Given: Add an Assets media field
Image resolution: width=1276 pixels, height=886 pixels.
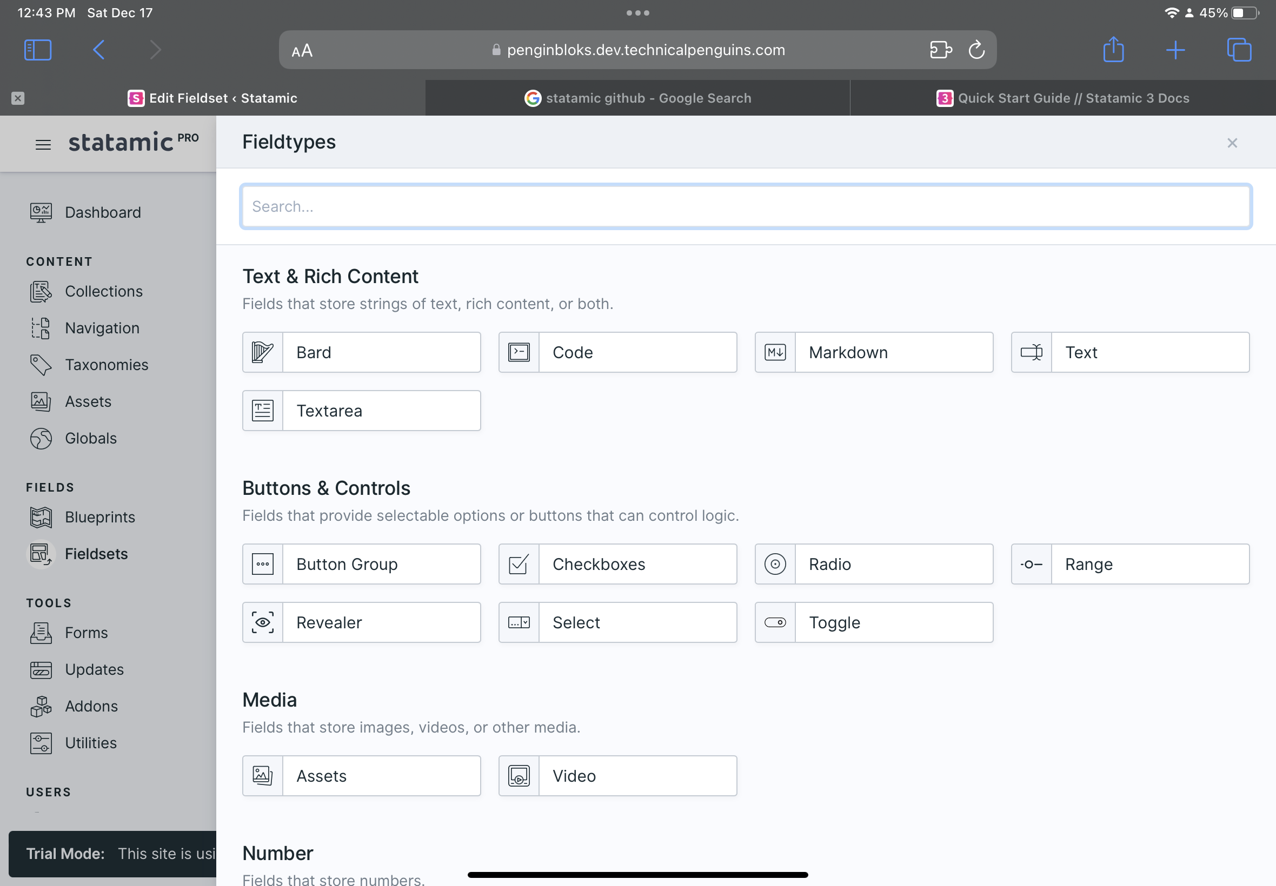Looking at the screenshot, I should point(362,776).
